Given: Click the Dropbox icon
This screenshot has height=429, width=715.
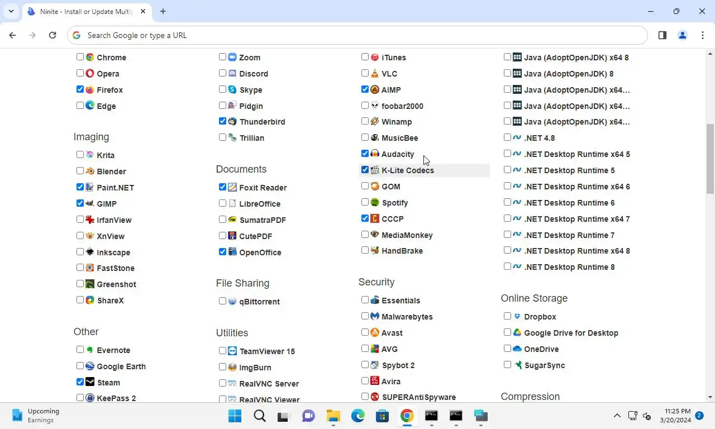Looking at the screenshot, I should [517, 316].
